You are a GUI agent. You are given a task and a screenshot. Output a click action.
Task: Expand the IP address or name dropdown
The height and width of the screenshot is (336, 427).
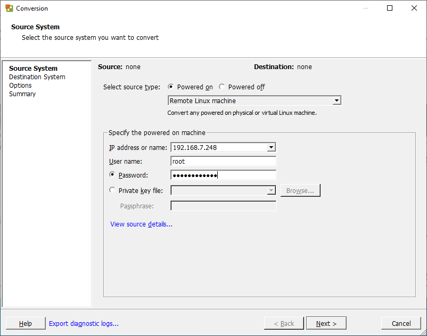click(271, 147)
